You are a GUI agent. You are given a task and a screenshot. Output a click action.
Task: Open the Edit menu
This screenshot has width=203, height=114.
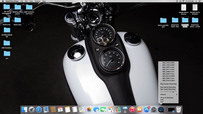(x=26, y=1)
